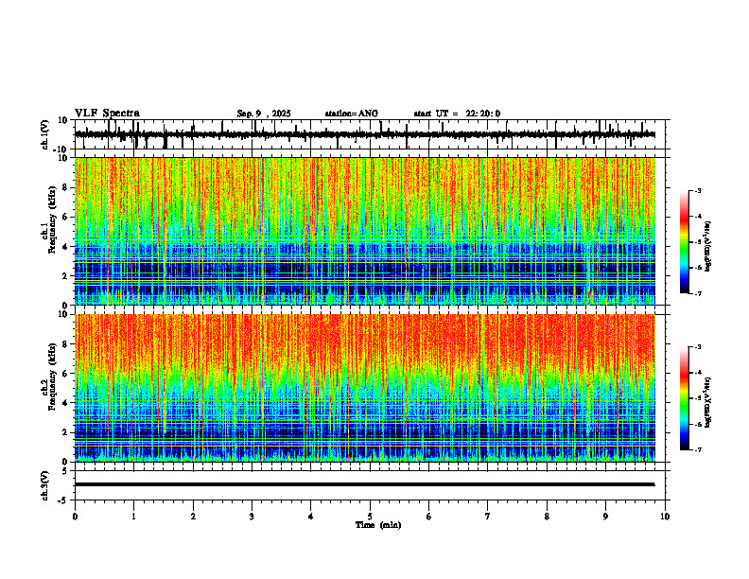
Task: Click time axis tick label '9'
Action: pos(605,517)
